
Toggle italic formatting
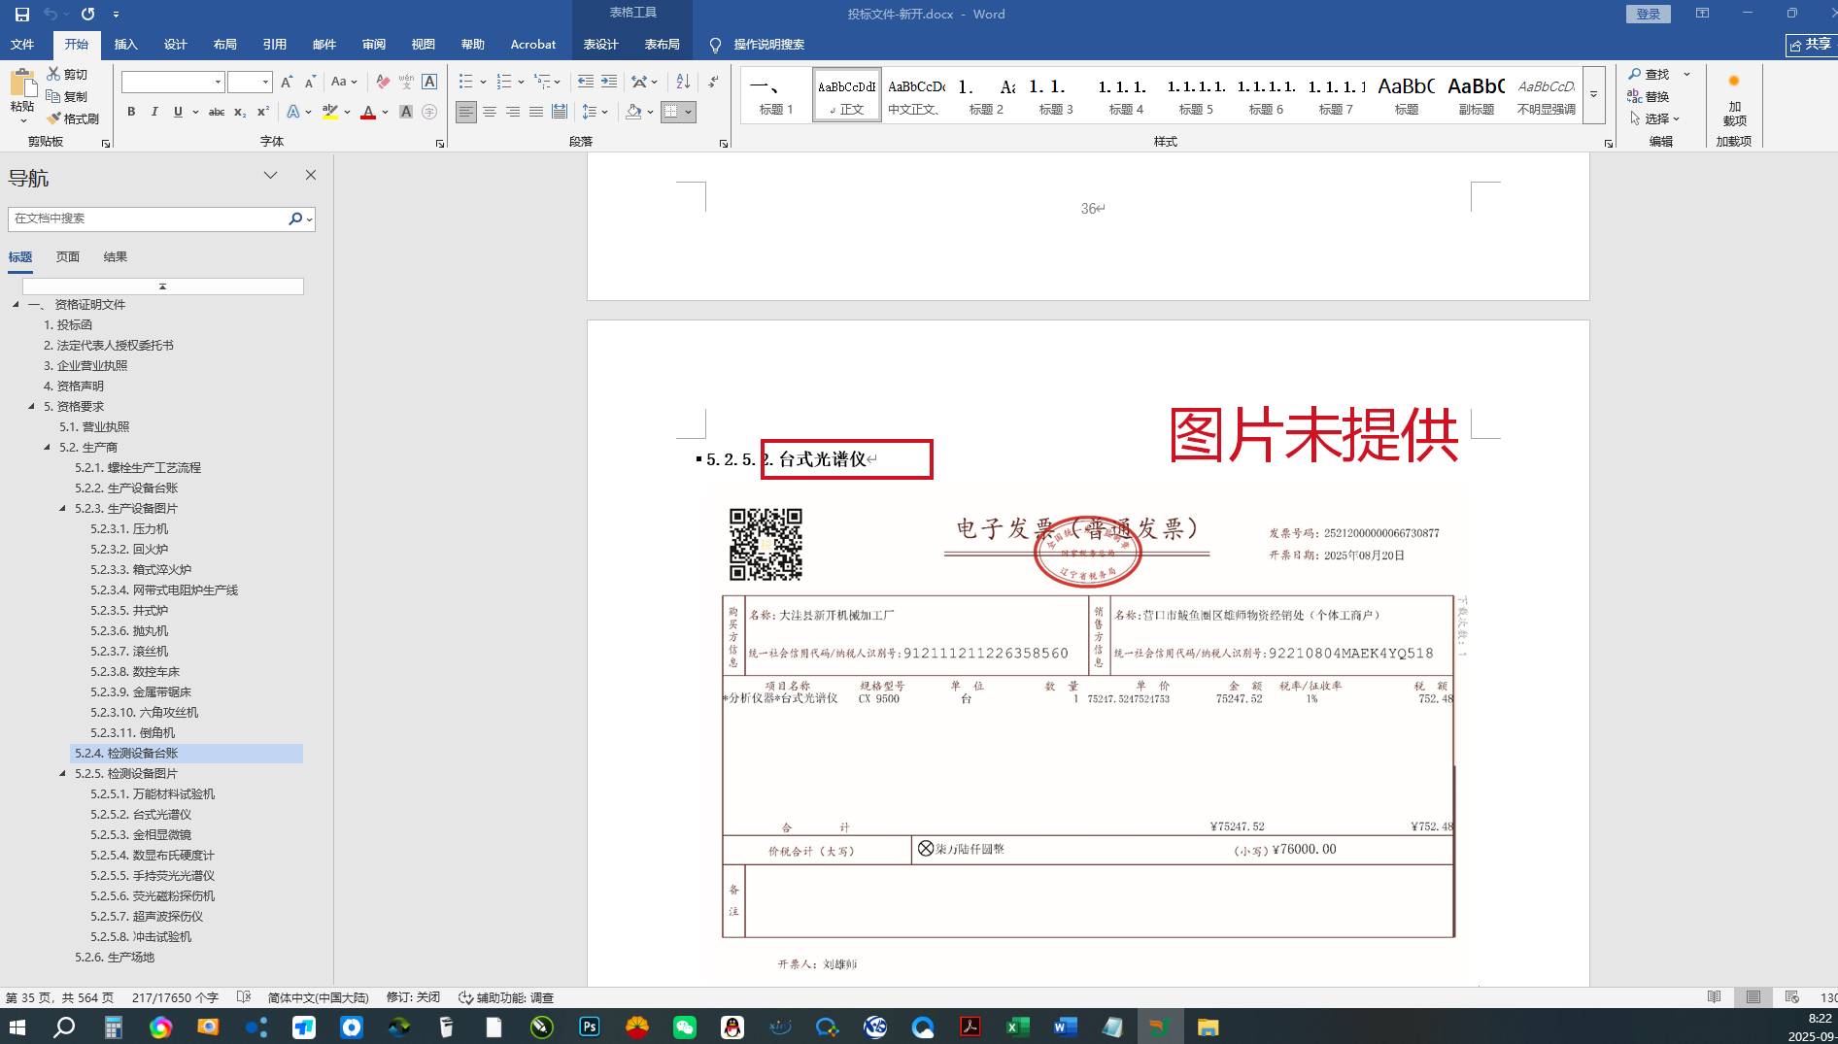click(x=154, y=112)
